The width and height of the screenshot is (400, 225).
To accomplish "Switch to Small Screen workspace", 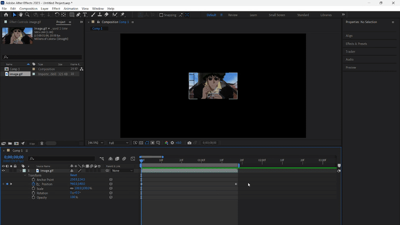I will 277,15.
